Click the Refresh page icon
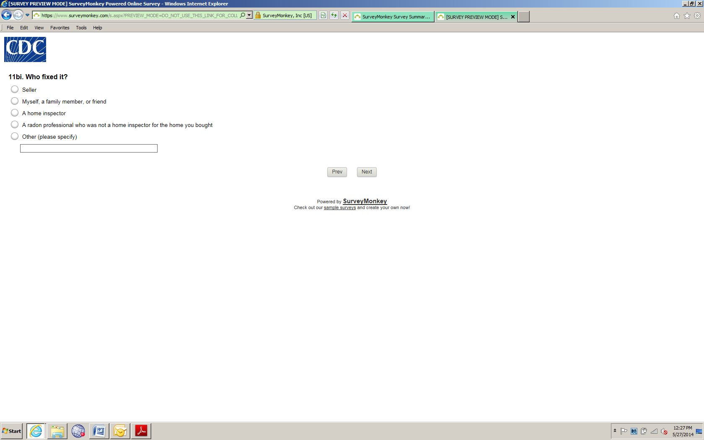 [x=334, y=15]
